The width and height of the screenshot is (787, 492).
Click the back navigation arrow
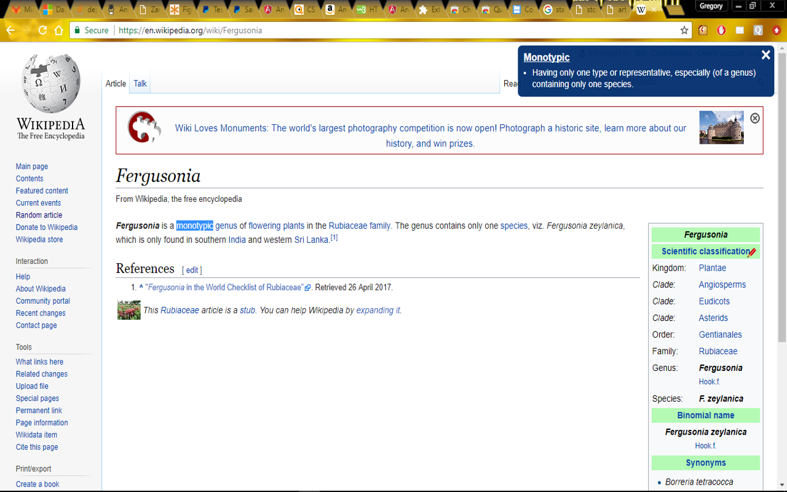click(10, 30)
